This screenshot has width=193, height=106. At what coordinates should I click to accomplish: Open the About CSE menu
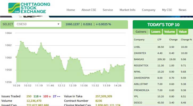89,10
